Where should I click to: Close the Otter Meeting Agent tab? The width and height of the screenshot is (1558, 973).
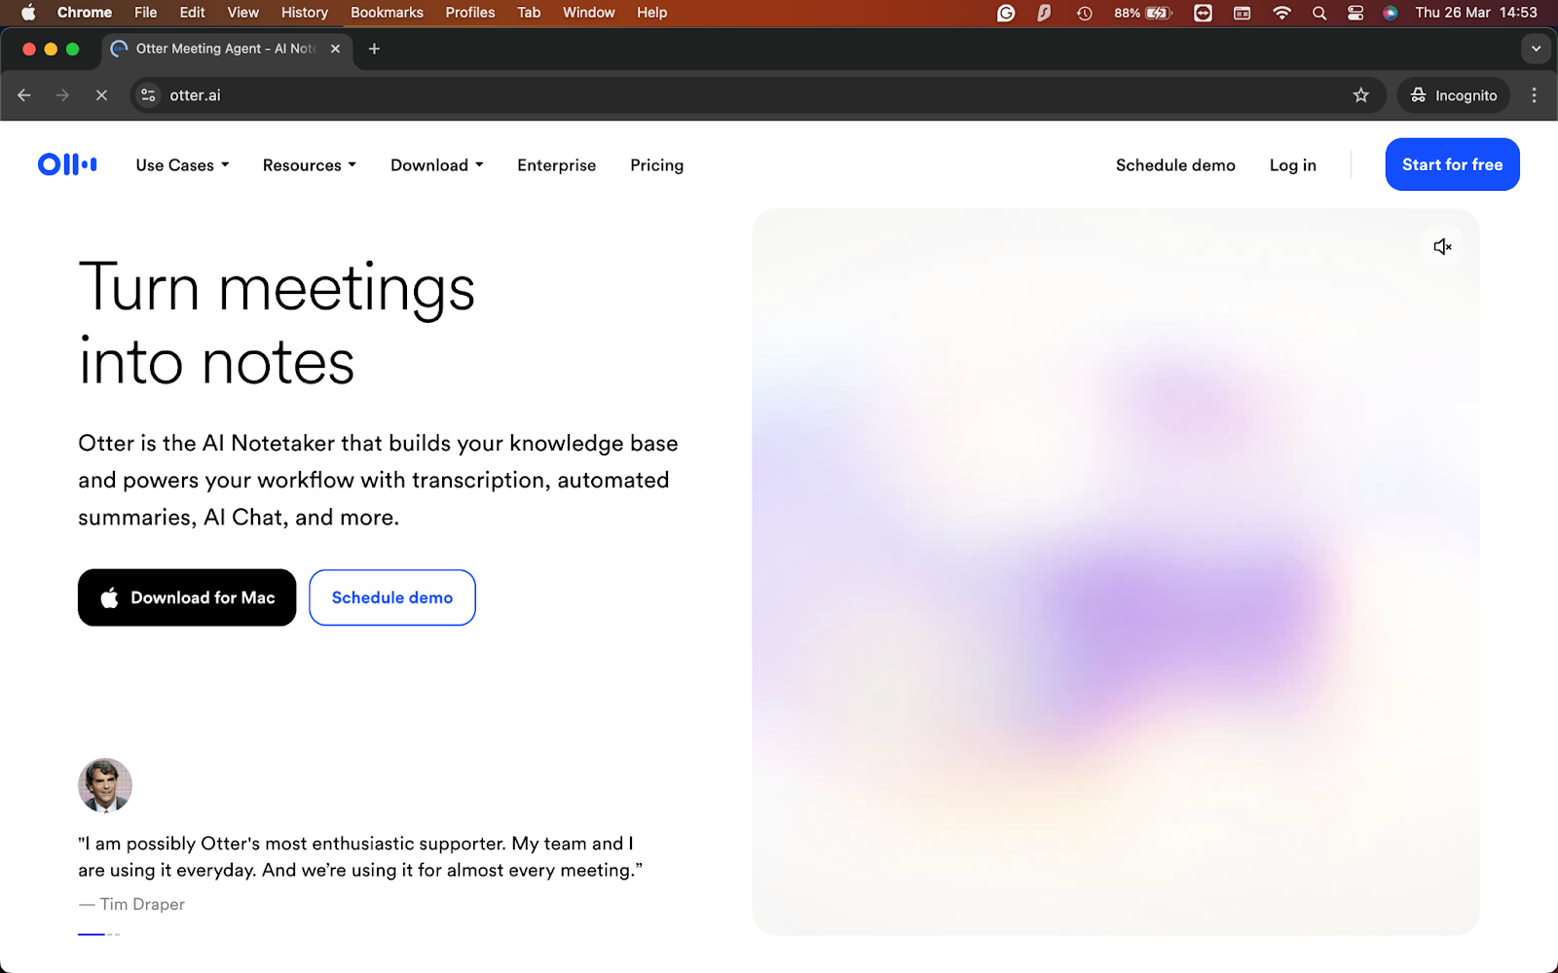click(335, 49)
